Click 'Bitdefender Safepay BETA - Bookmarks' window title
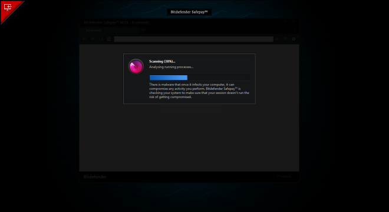Image resolution: width=389 pixels, height=212 pixels. click(117, 22)
